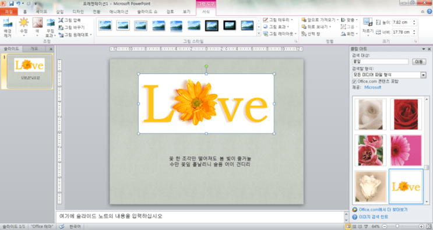Apply the black double-frame picture style
The width and height of the screenshot is (433, 230).
tap(212, 26)
